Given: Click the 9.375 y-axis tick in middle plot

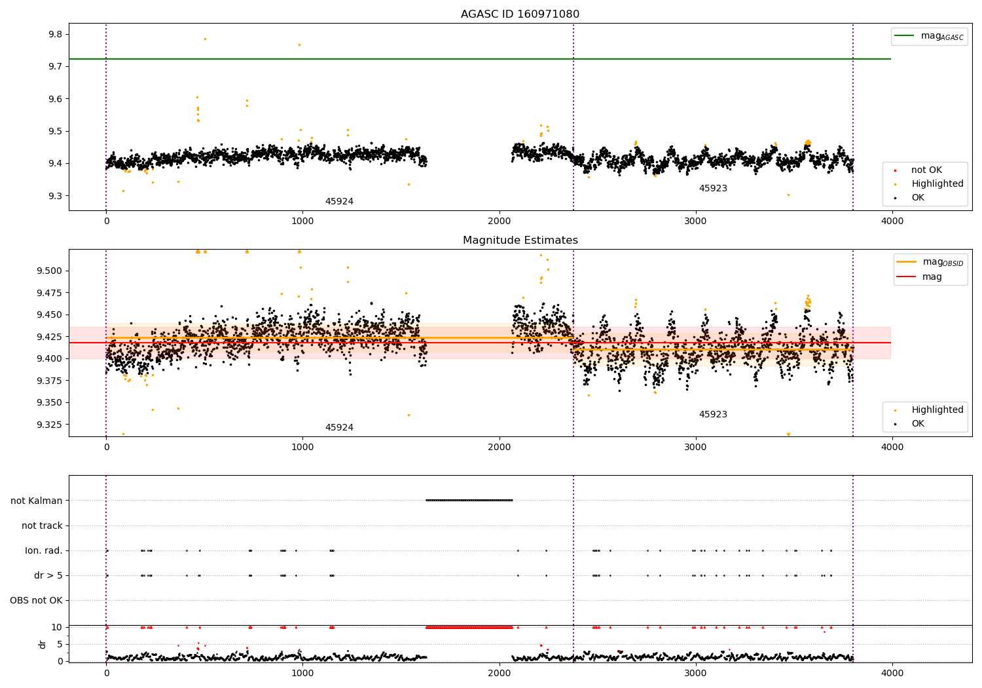Looking at the screenshot, I should coord(50,381).
